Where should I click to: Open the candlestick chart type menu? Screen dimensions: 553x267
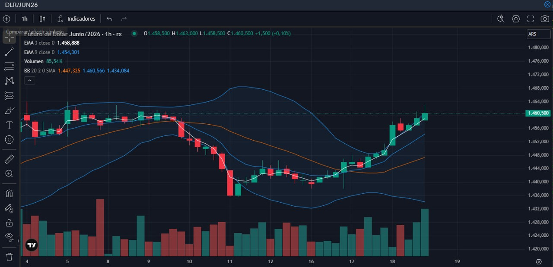click(42, 19)
